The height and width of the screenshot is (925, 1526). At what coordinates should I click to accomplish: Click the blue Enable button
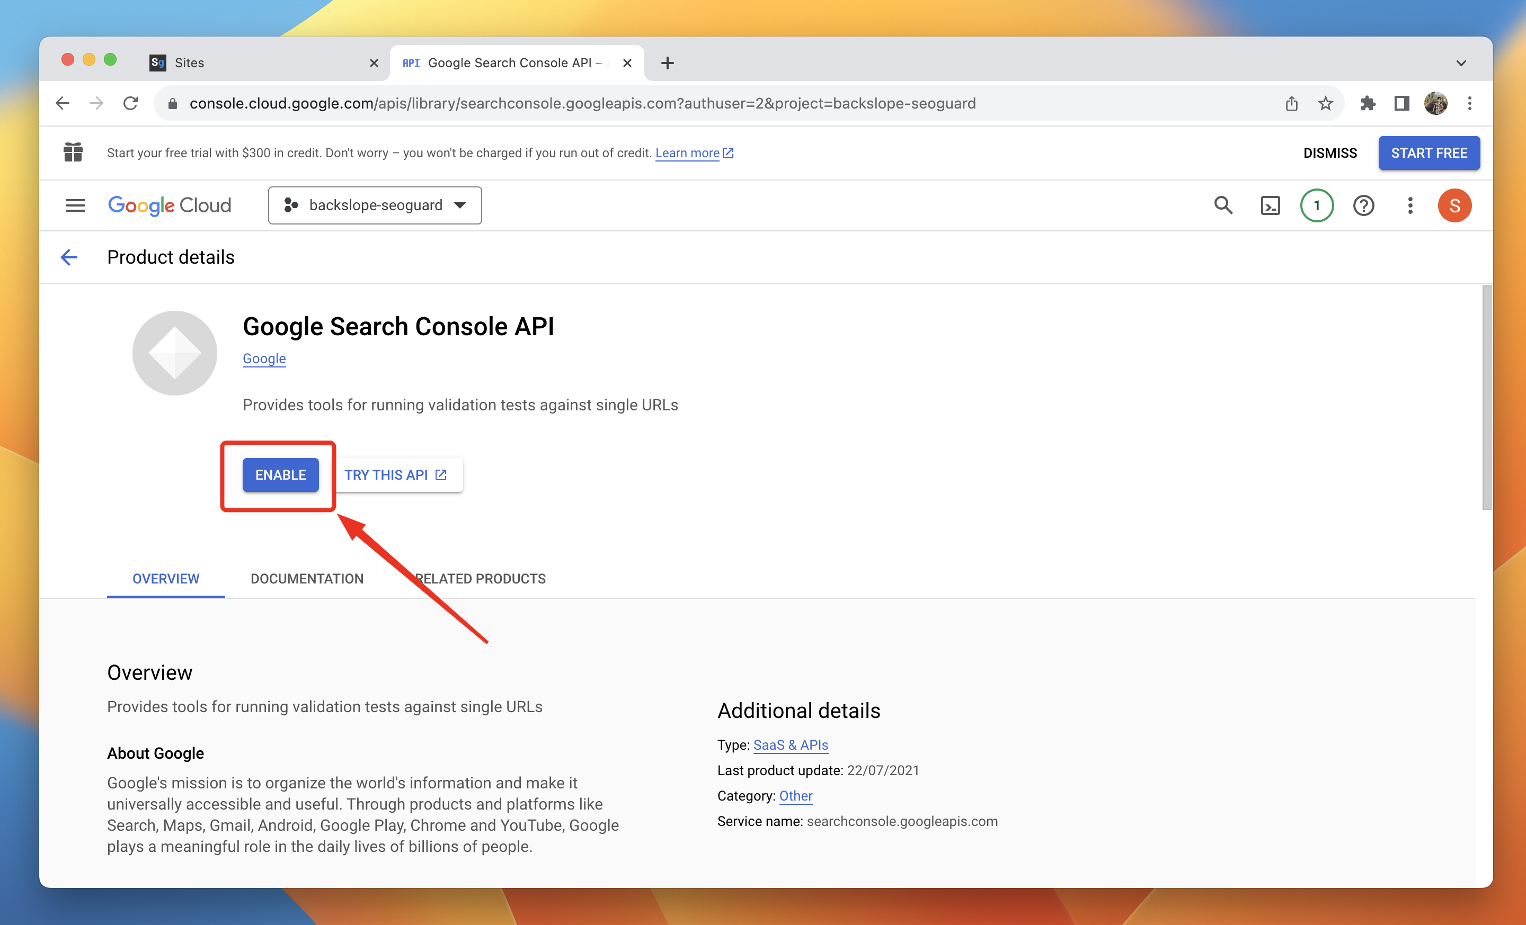(280, 474)
